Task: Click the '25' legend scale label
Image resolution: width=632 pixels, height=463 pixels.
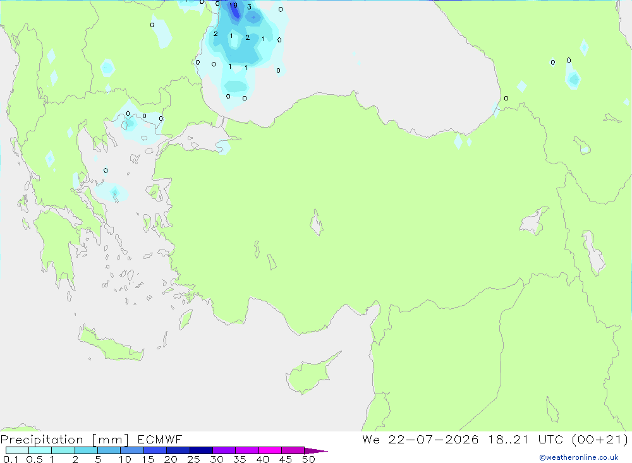Action: [193, 459]
